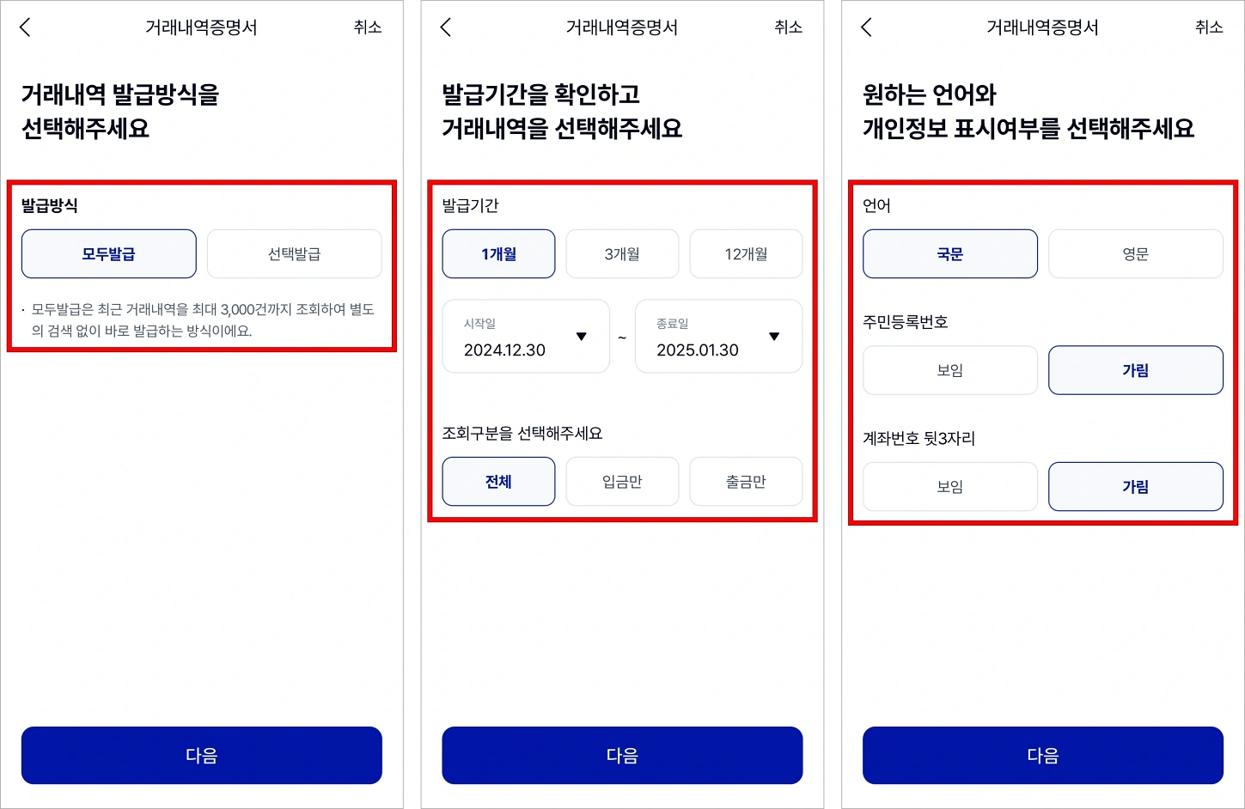Choose the 3개월 period option
Screen dimensions: 1245x809
pos(622,253)
